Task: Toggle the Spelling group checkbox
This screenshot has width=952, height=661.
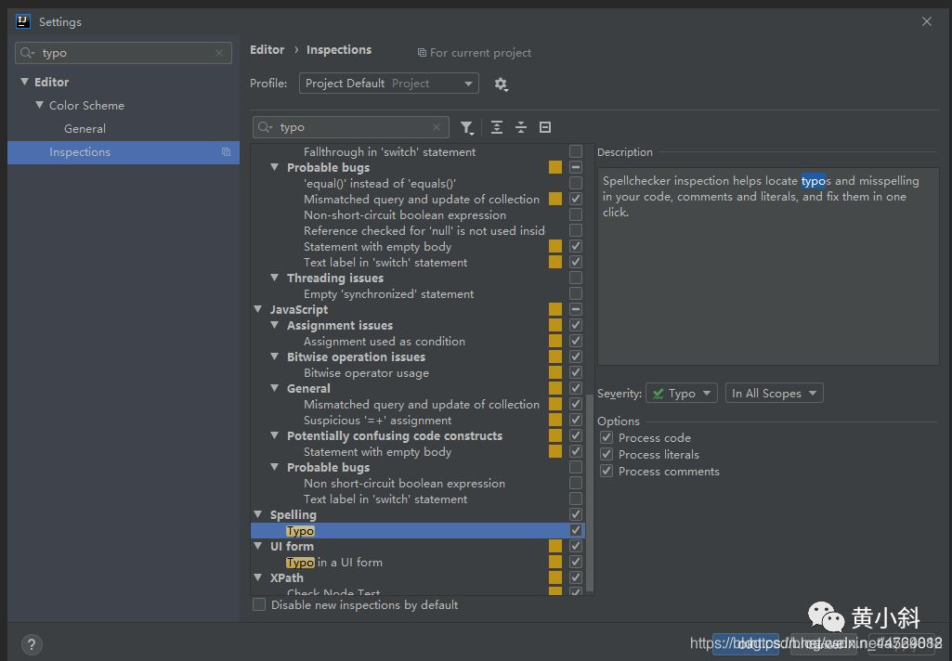Action: point(576,514)
